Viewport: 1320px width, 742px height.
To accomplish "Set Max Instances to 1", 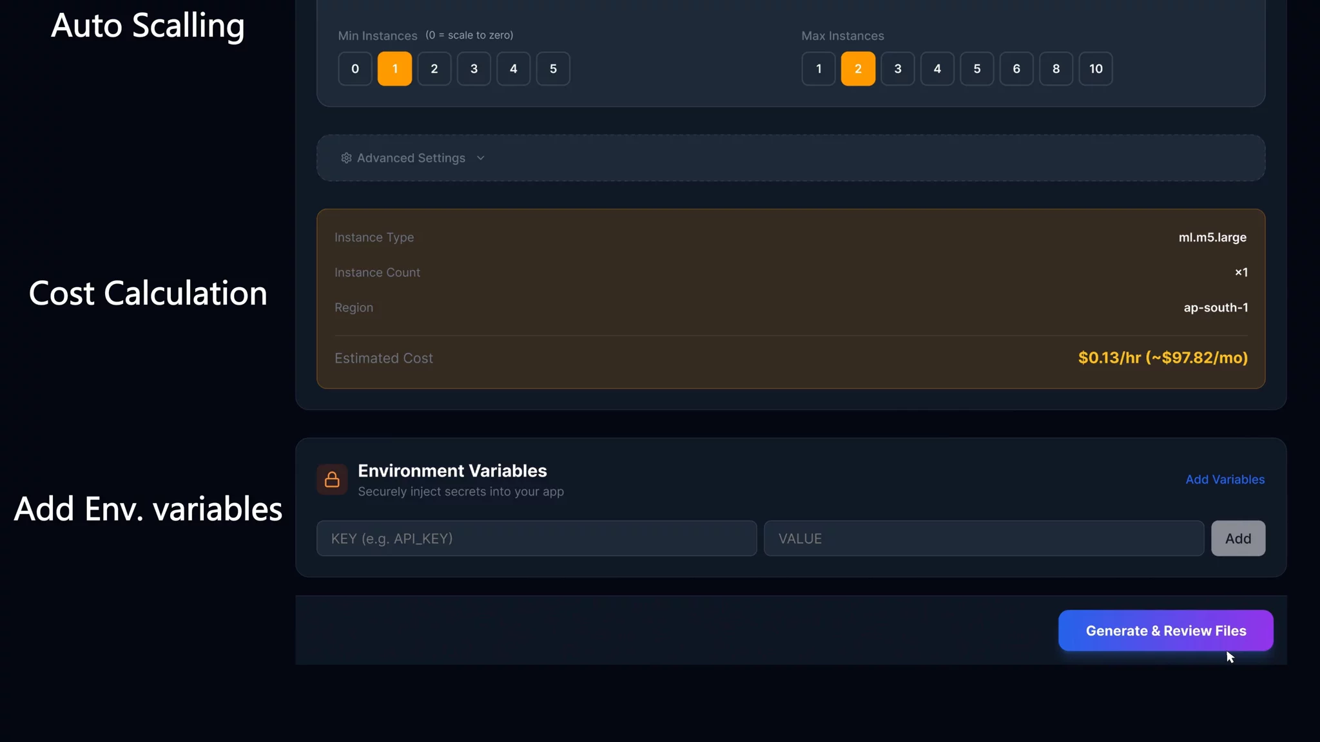I will [819, 68].
